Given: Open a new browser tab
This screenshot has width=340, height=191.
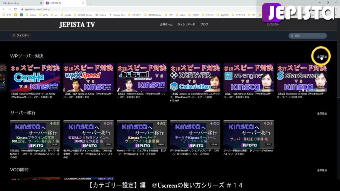Looking at the screenshot, I should tap(90, 3).
